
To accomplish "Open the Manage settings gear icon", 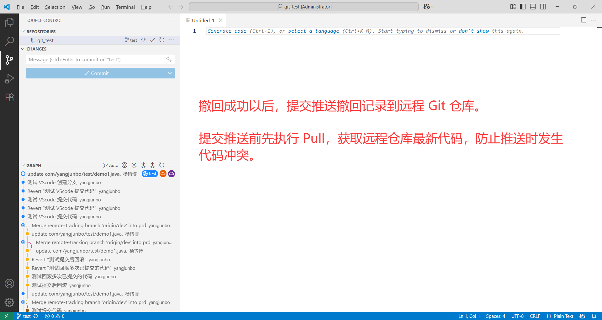I will pyautogui.click(x=9, y=302).
